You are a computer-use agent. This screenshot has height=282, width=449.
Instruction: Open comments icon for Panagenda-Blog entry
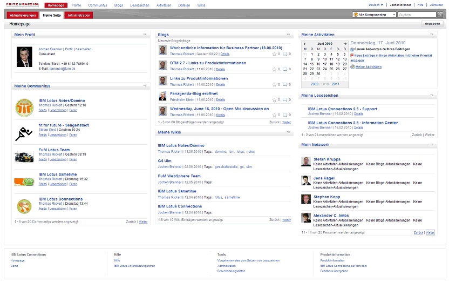285,100
